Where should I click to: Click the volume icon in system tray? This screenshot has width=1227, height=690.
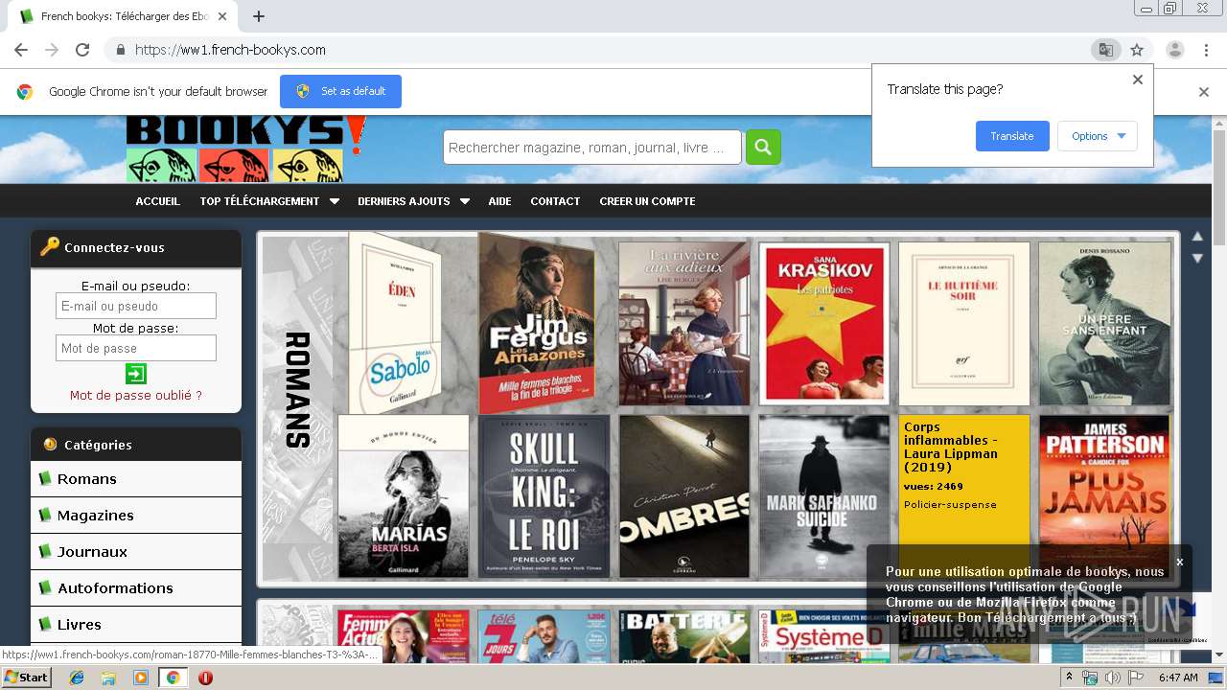tap(1112, 678)
